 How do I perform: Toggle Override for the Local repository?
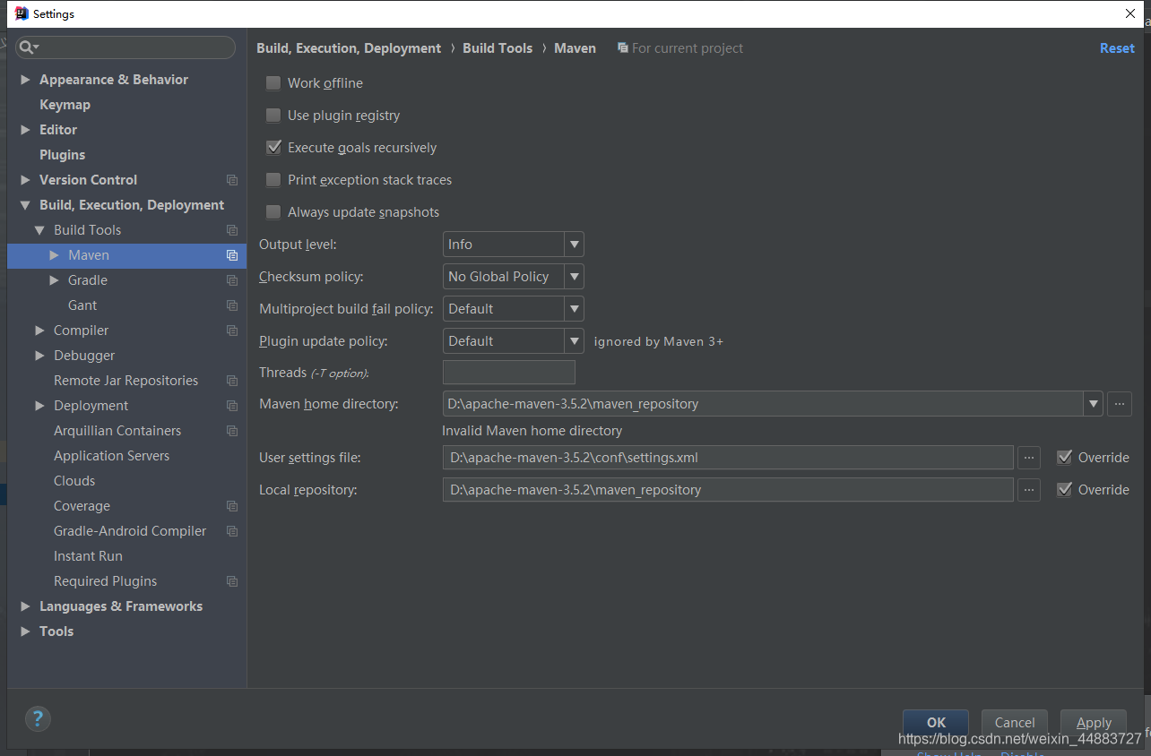pos(1065,490)
